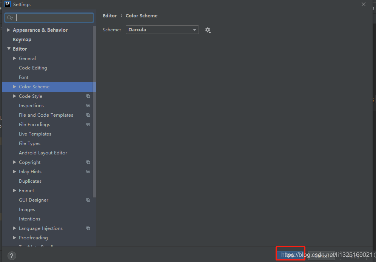Click the search magnifier icon

(x=10, y=18)
